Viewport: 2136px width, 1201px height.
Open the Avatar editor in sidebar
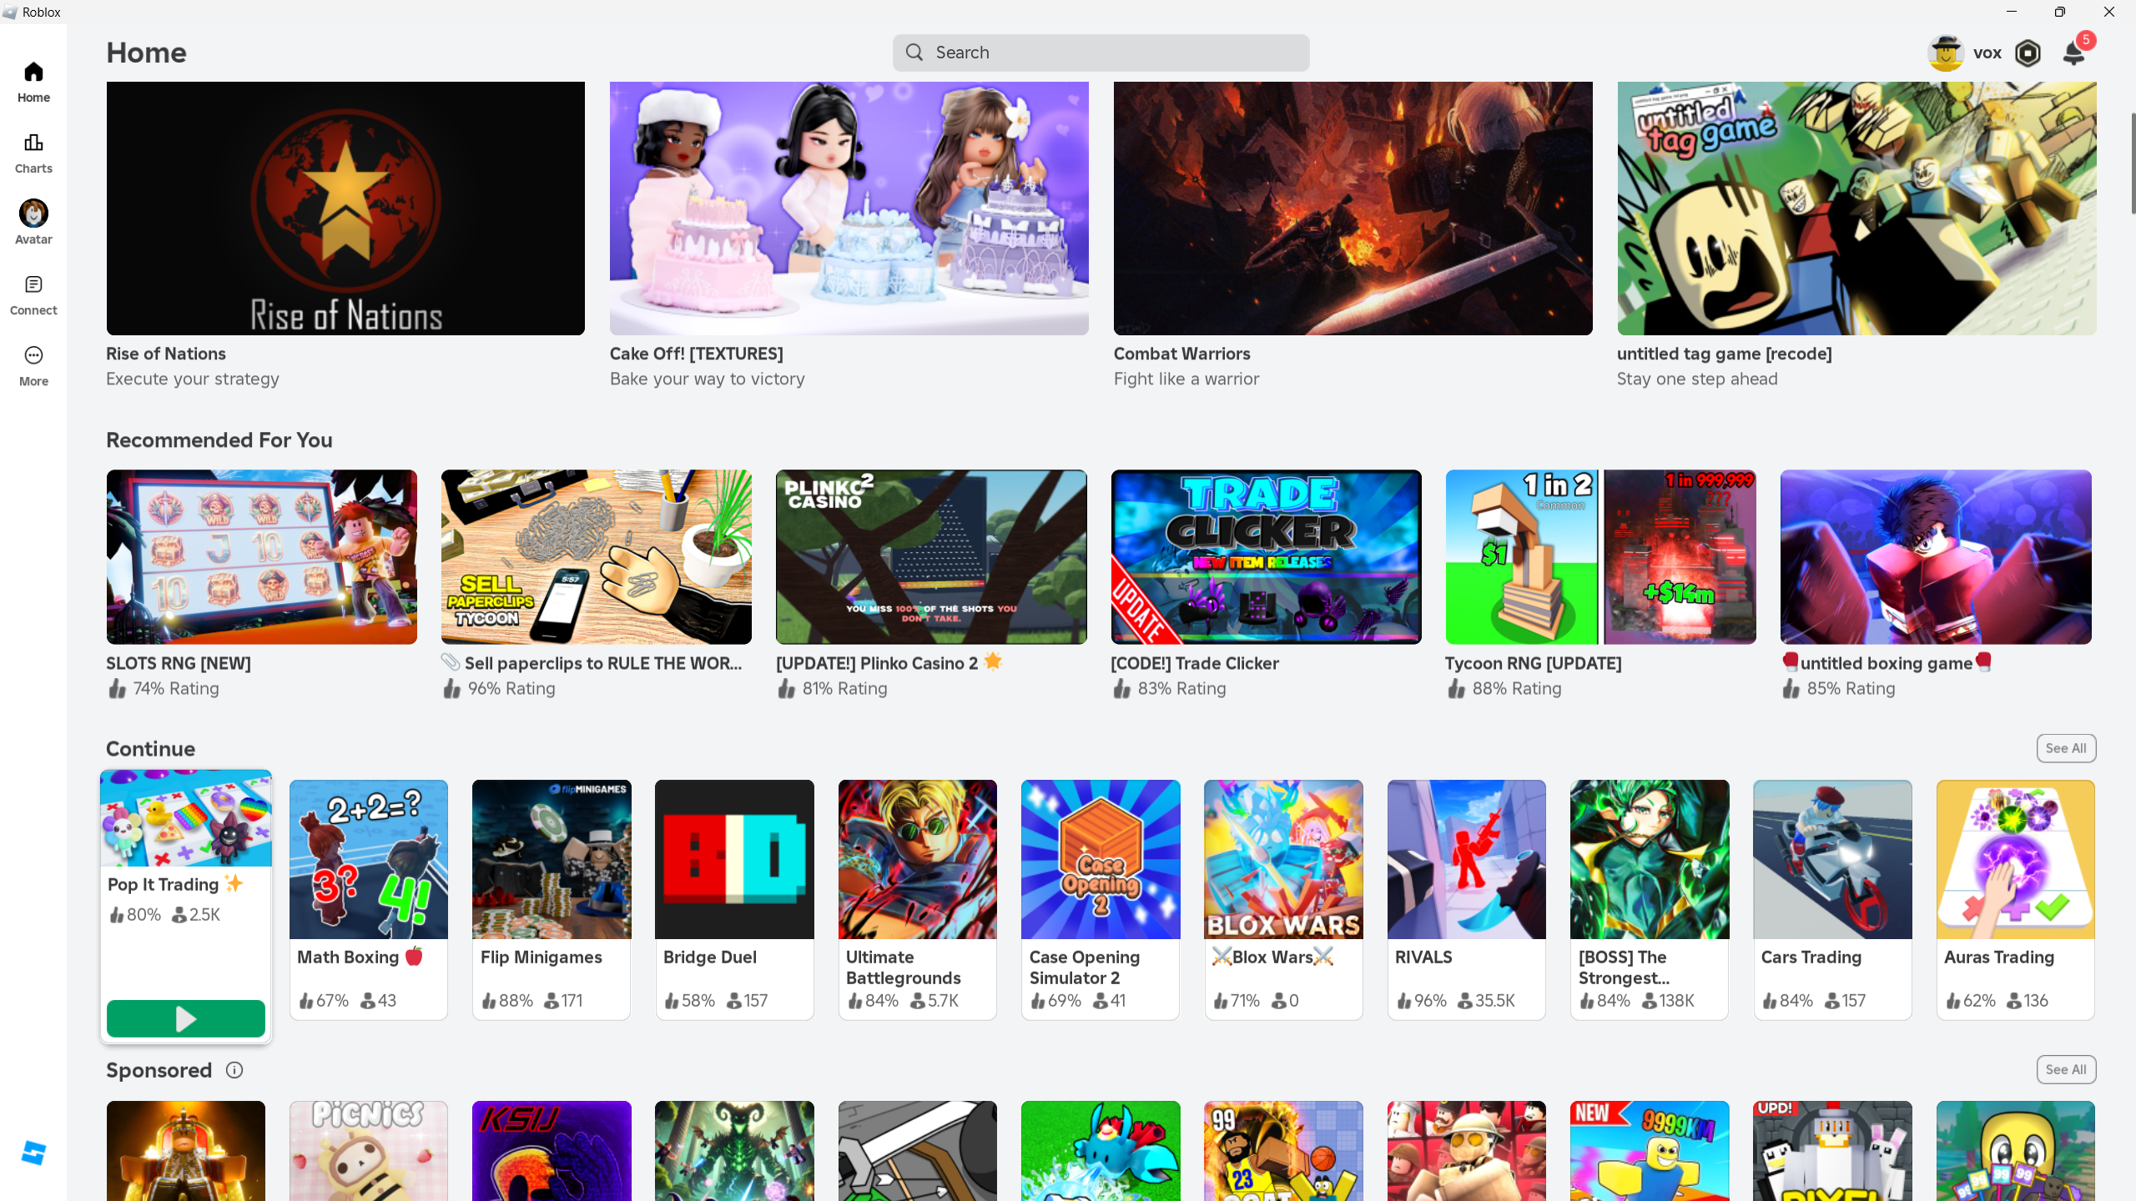[x=33, y=222]
